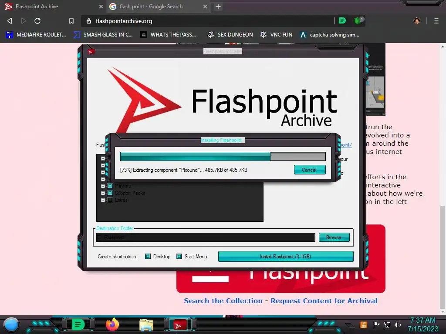Screen dimensions: 446x334
Task: Reload the flashpointarchive.org page
Action: (37, 21)
